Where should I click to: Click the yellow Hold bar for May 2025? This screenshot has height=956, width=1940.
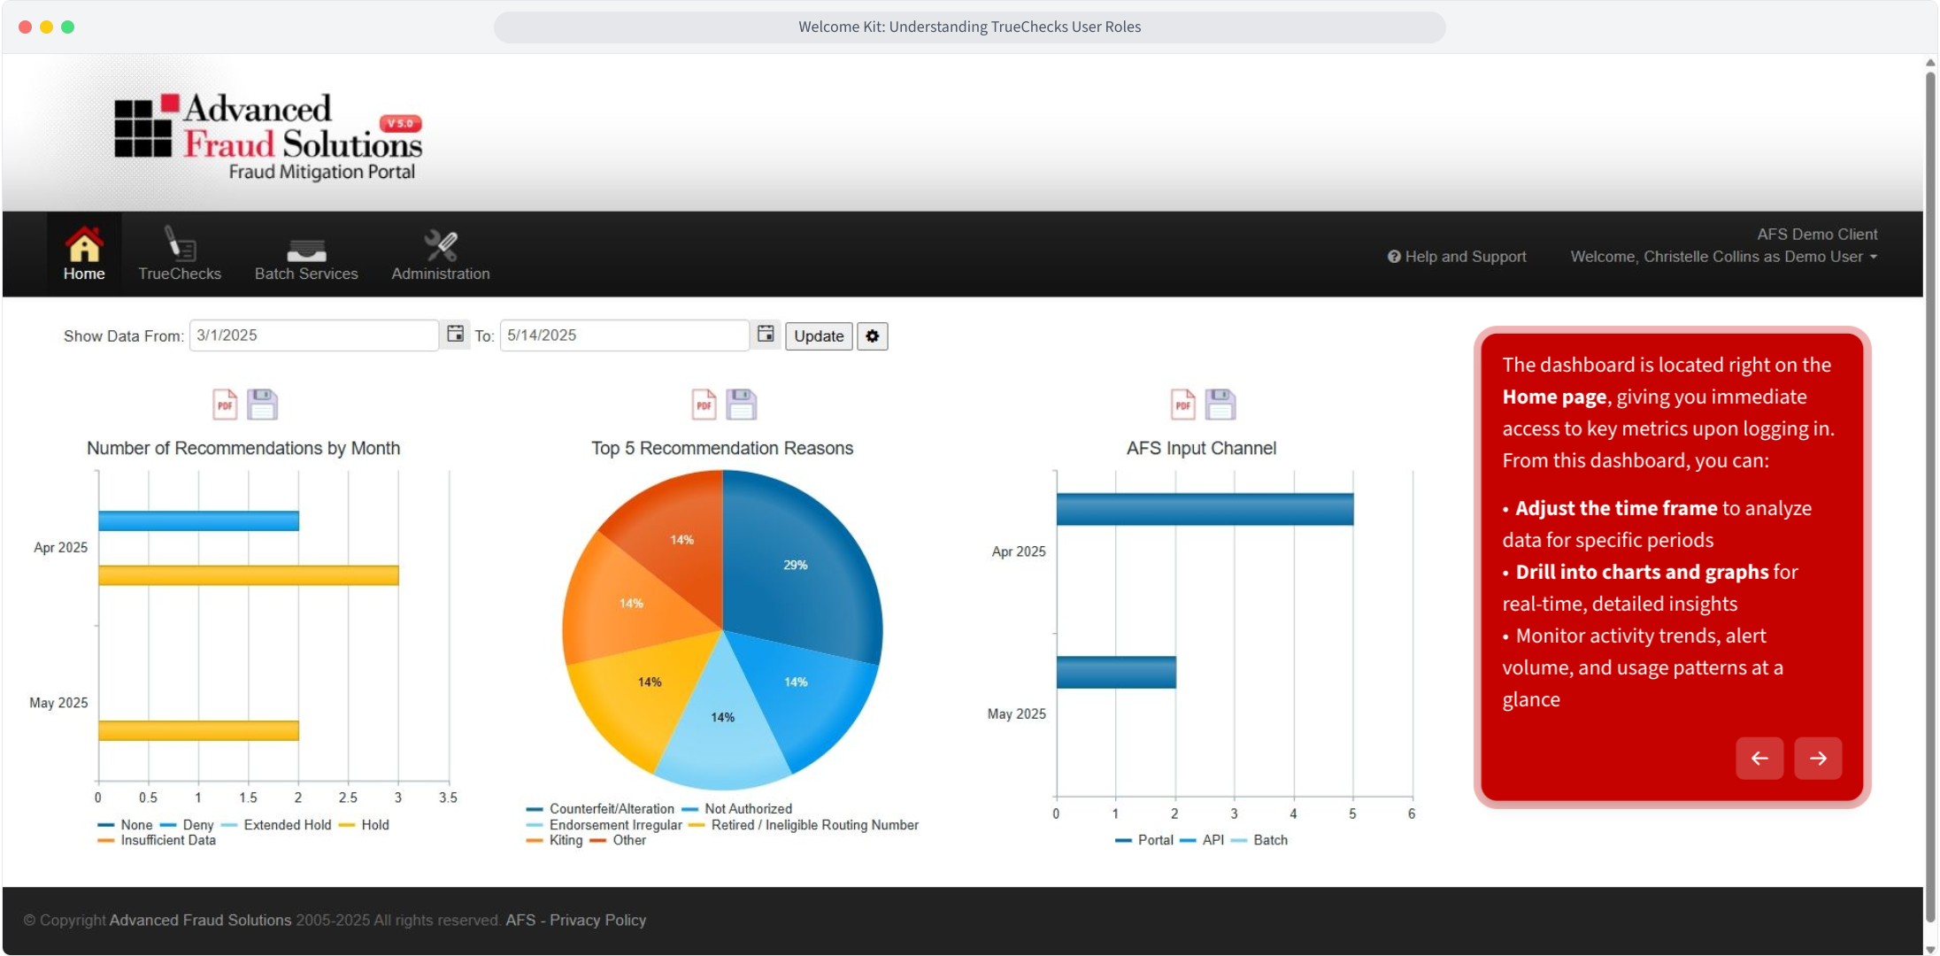pos(198,730)
